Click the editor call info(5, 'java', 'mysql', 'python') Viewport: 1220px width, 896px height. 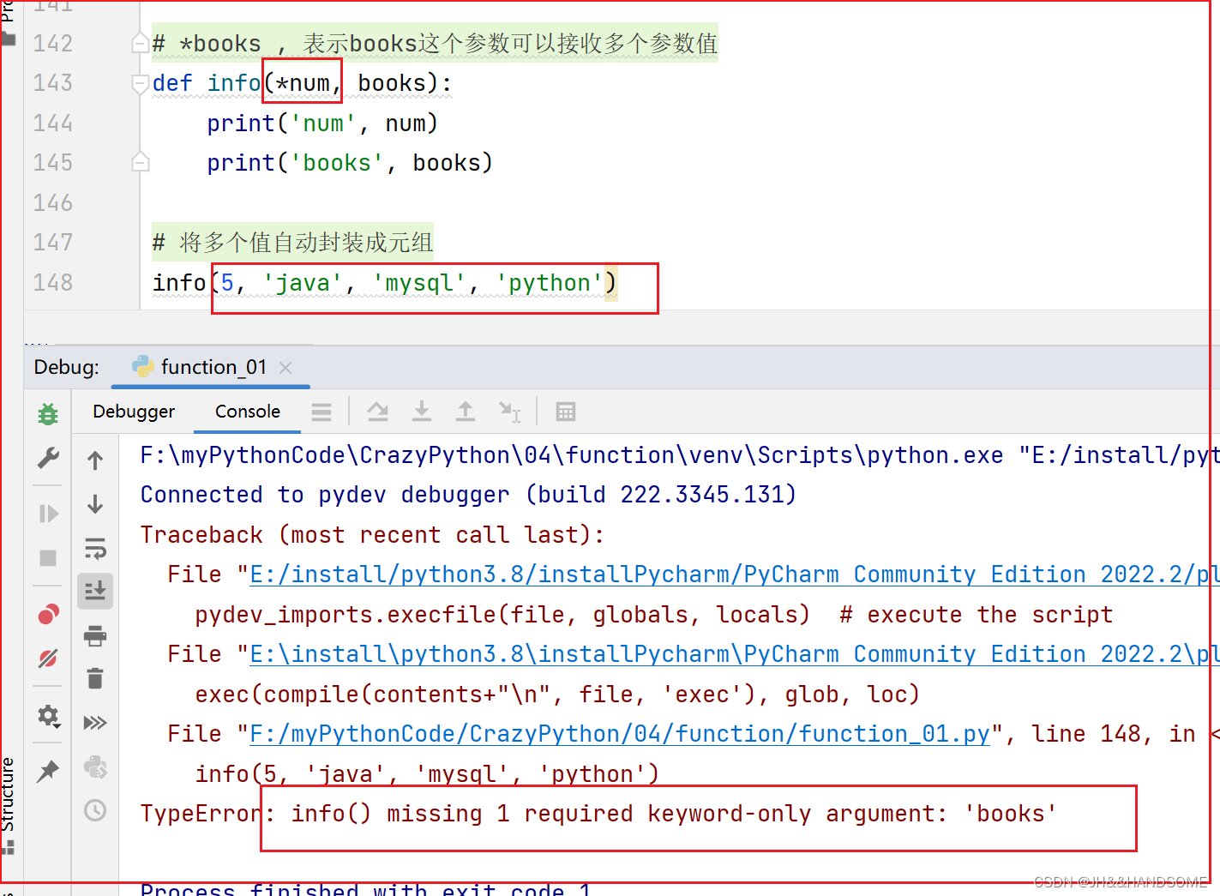[x=384, y=283]
